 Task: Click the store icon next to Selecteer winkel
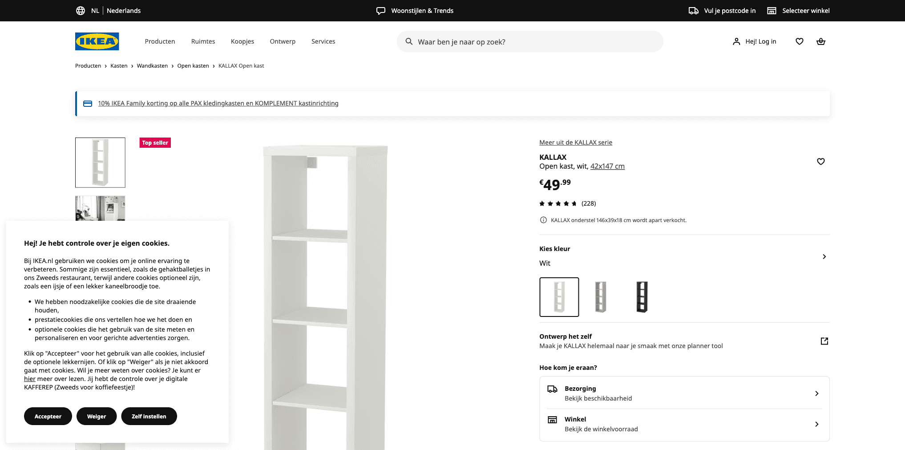(x=772, y=11)
